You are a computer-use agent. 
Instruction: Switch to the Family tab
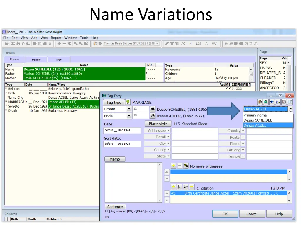[36, 59]
